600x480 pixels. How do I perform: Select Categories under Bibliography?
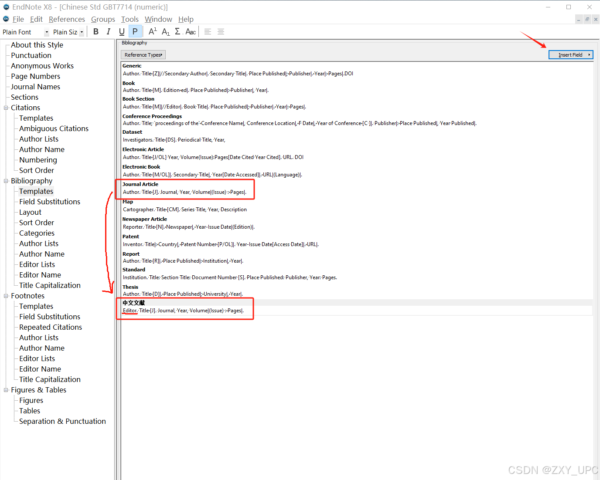37,233
